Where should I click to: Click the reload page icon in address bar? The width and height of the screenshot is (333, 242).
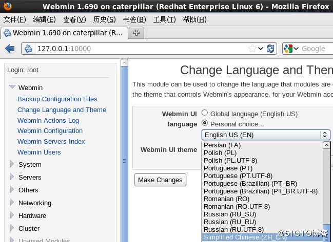point(270,49)
